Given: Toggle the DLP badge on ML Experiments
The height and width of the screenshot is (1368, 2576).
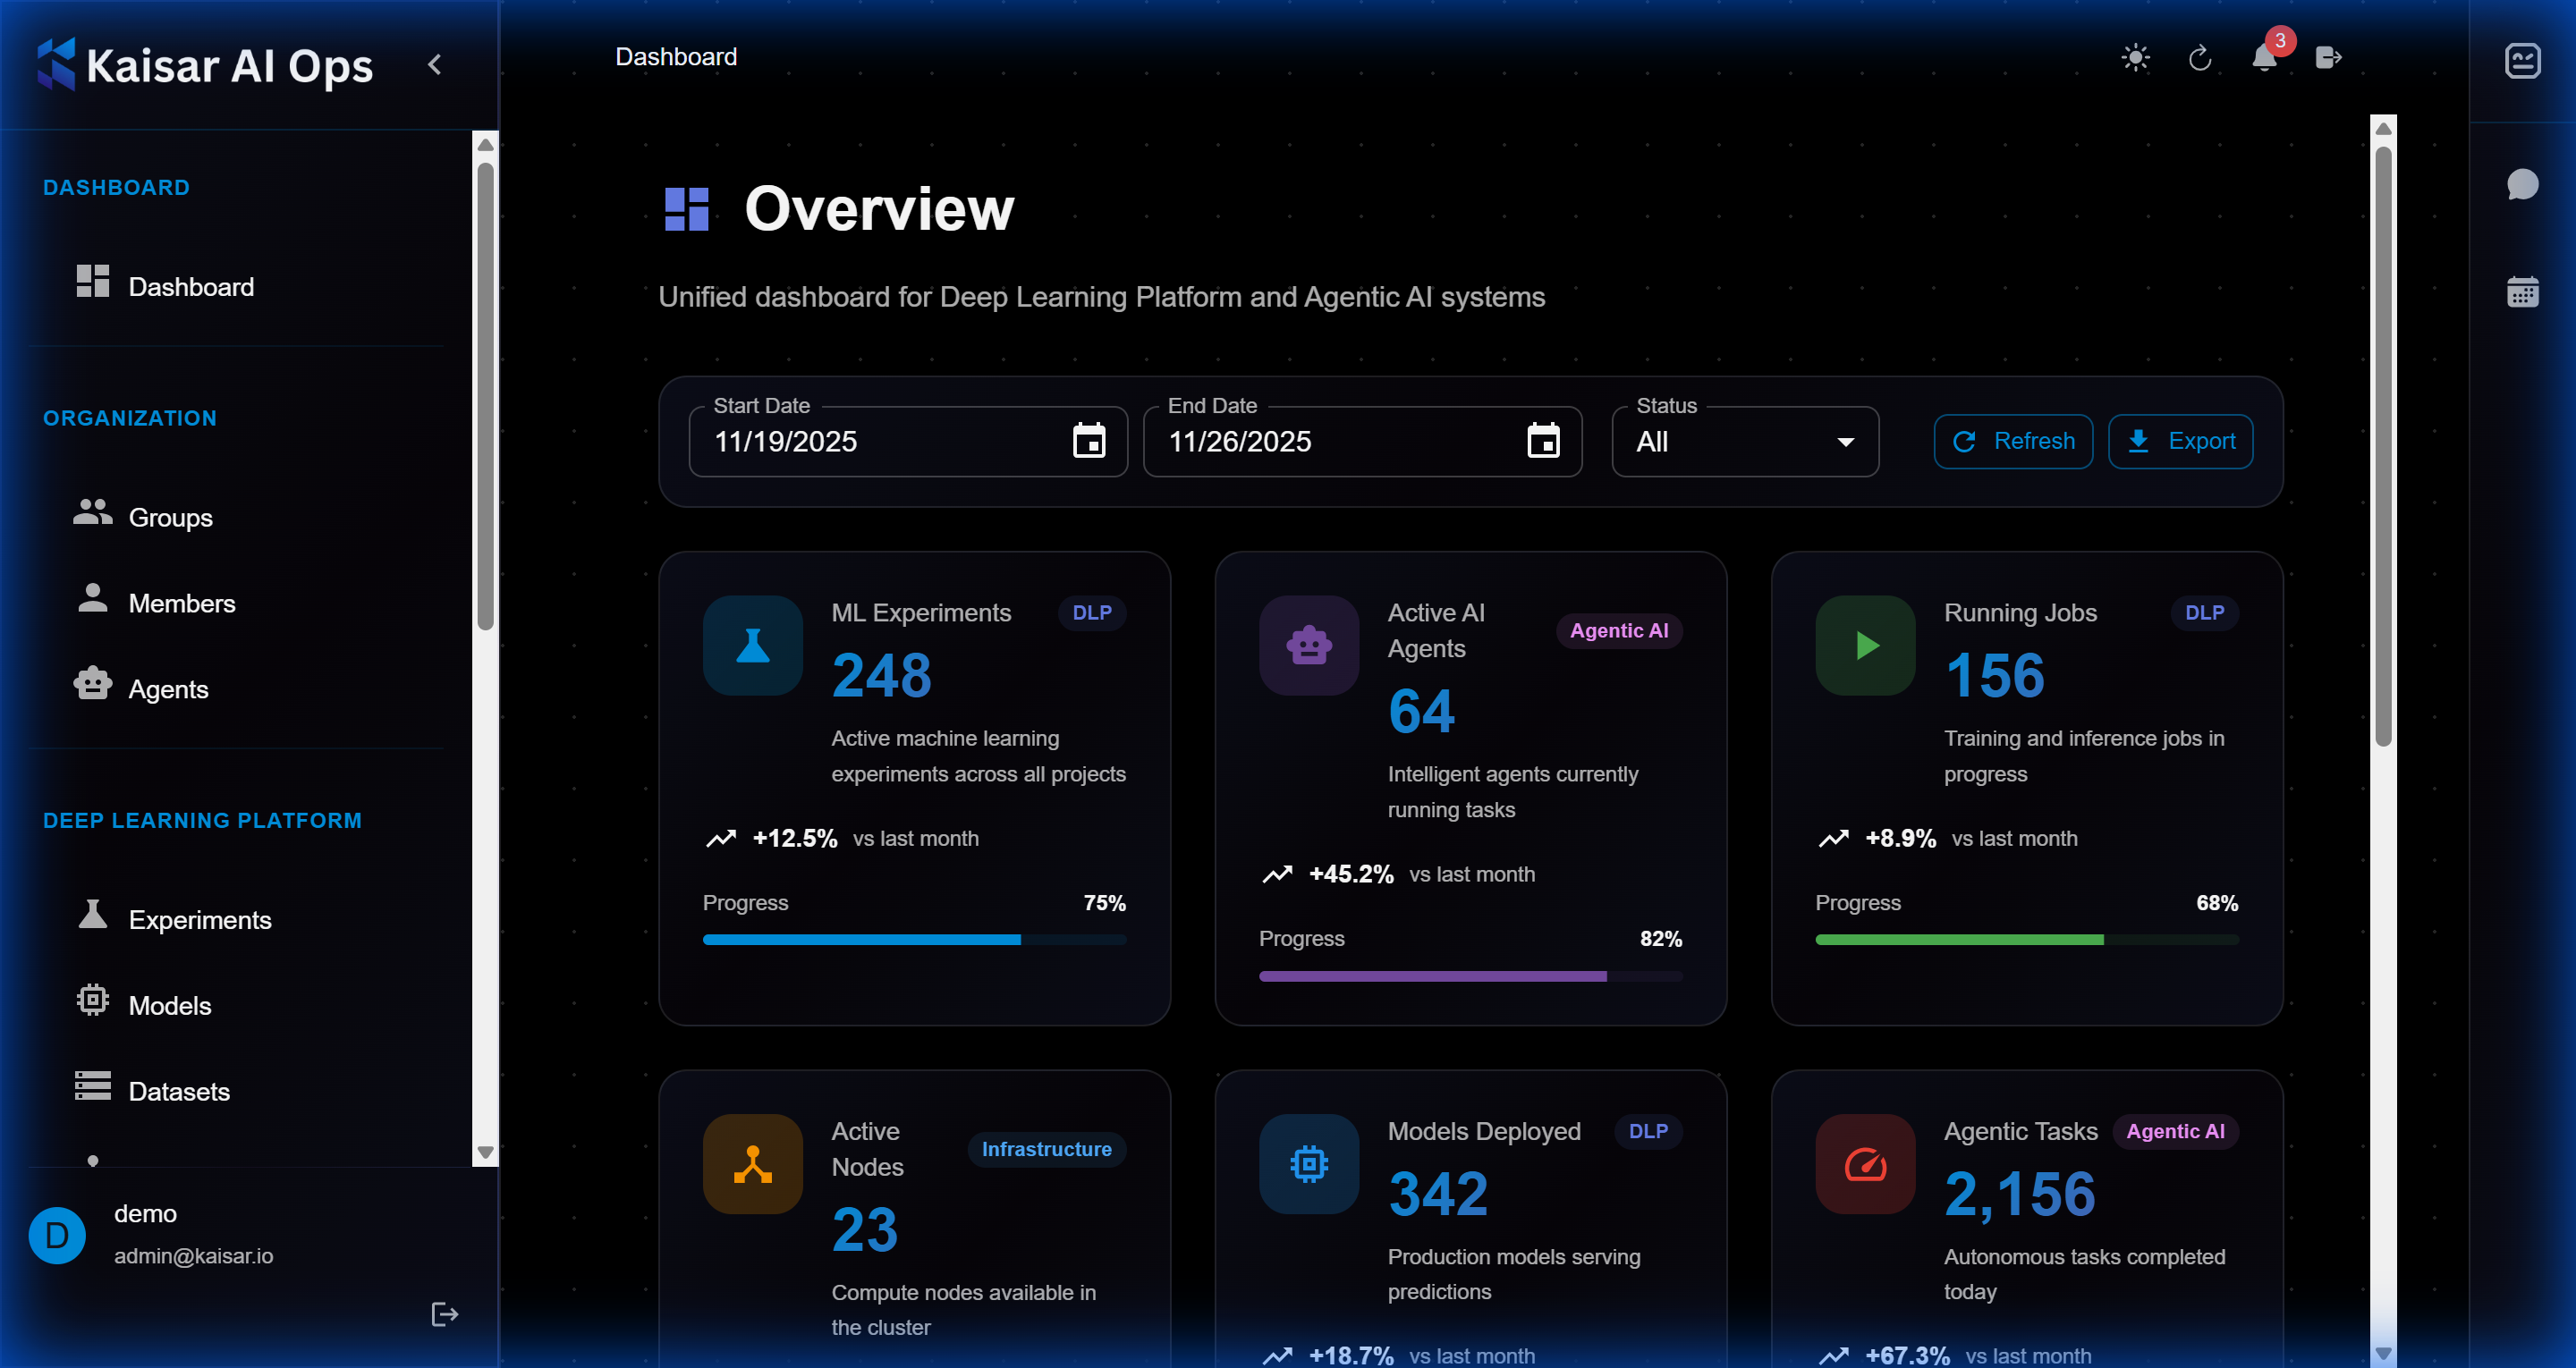Looking at the screenshot, I should pos(1092,613).
